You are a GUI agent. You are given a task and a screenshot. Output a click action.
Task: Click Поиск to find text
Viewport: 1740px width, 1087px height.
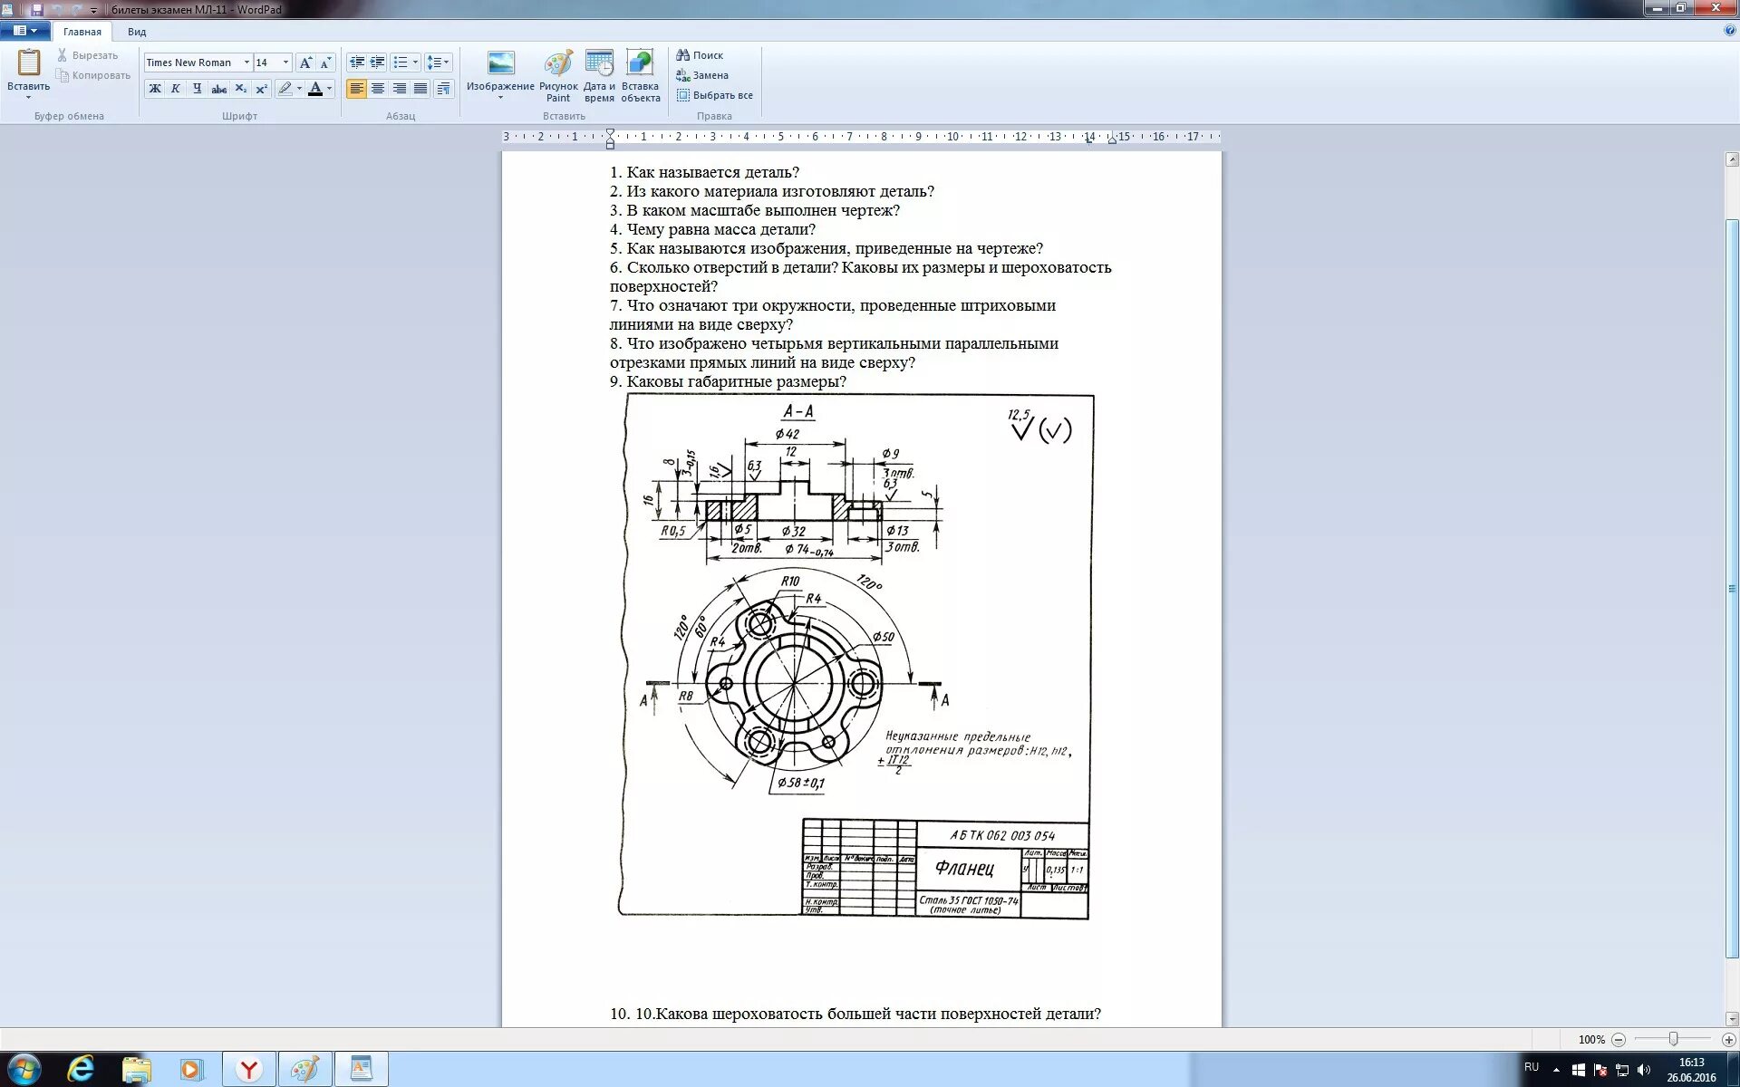pyautogui.click(x=700, y=55)
